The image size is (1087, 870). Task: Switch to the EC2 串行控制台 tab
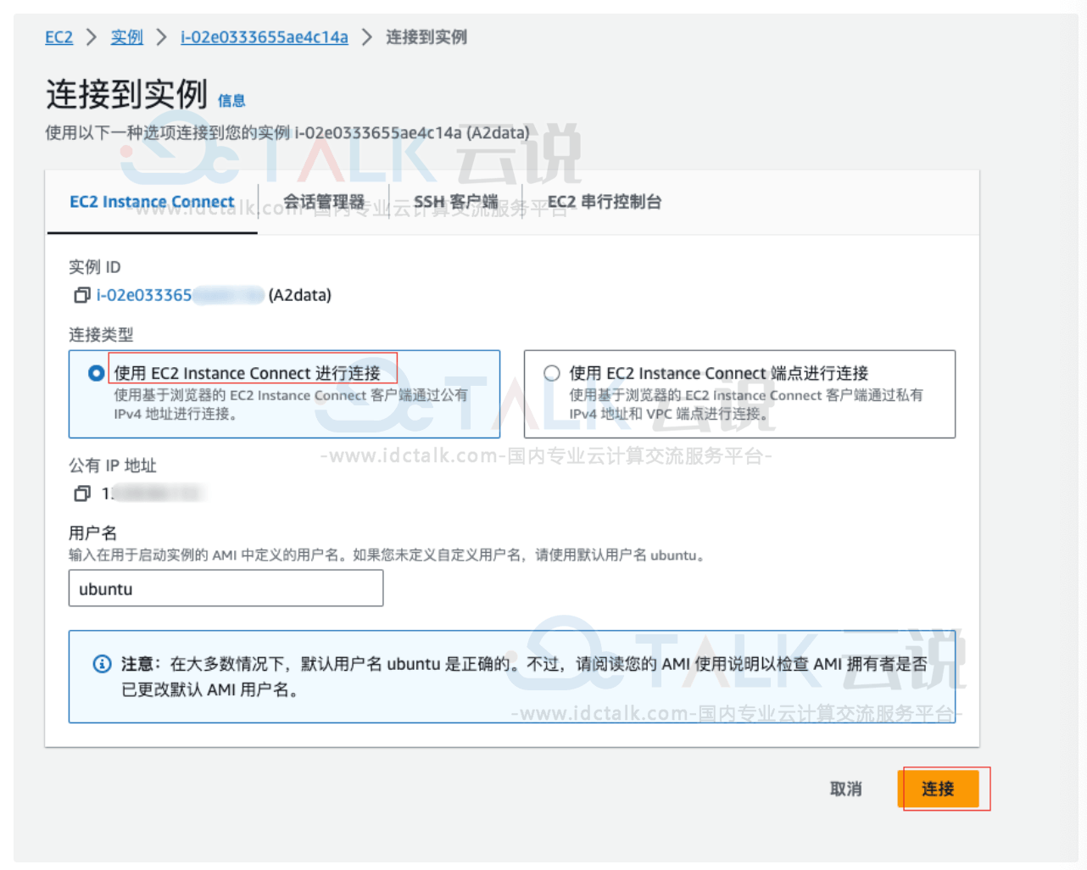605,202
